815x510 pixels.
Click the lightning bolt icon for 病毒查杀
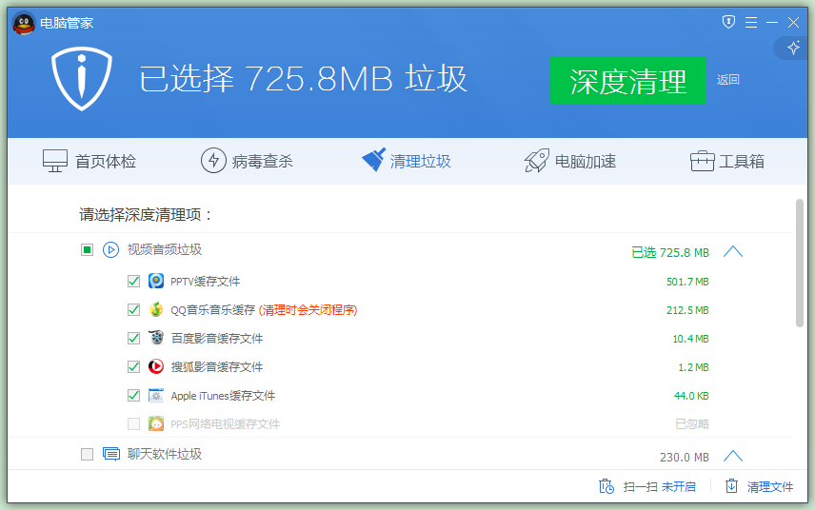[x=213, y=161]
